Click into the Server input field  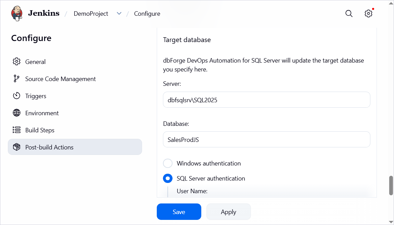pos(266,100)
